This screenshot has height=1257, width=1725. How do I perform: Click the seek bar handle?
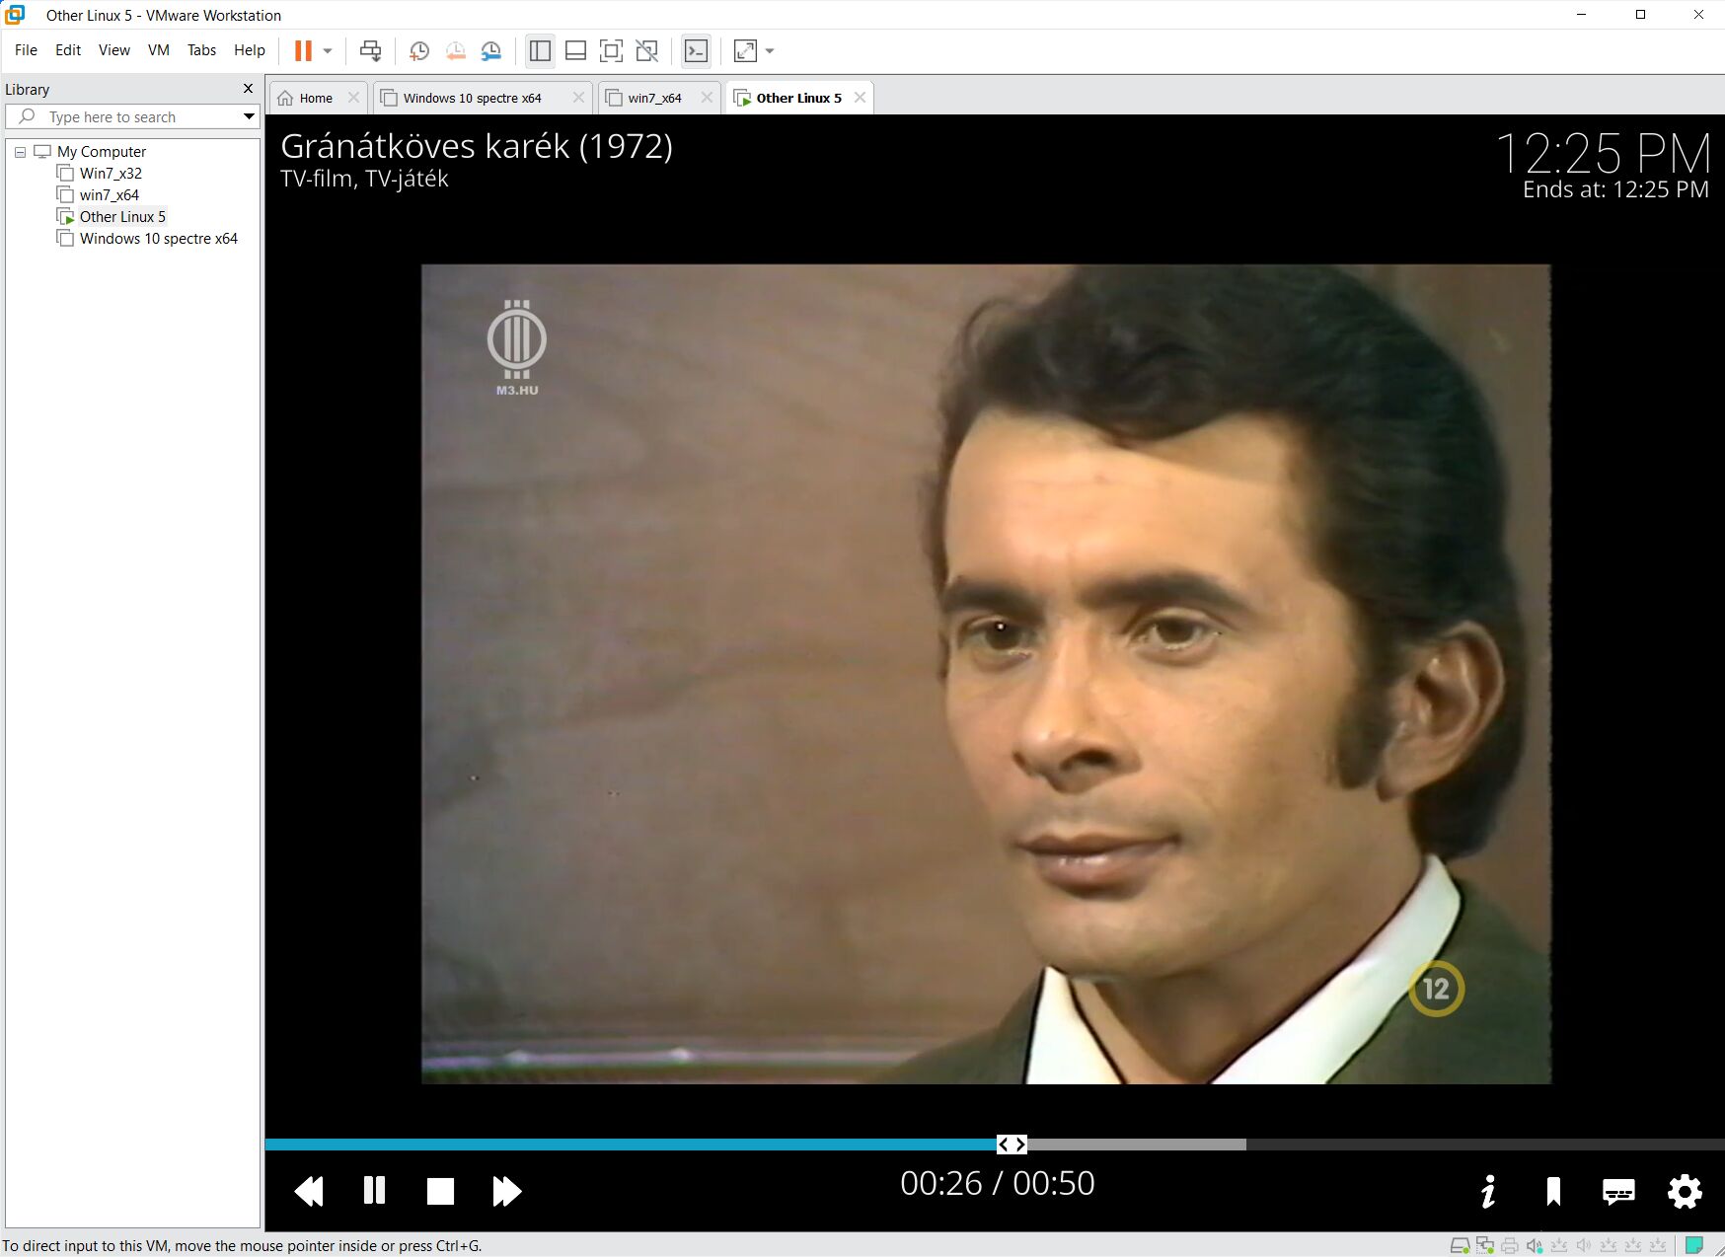pyautogui.click(x=1012, y=1145)
